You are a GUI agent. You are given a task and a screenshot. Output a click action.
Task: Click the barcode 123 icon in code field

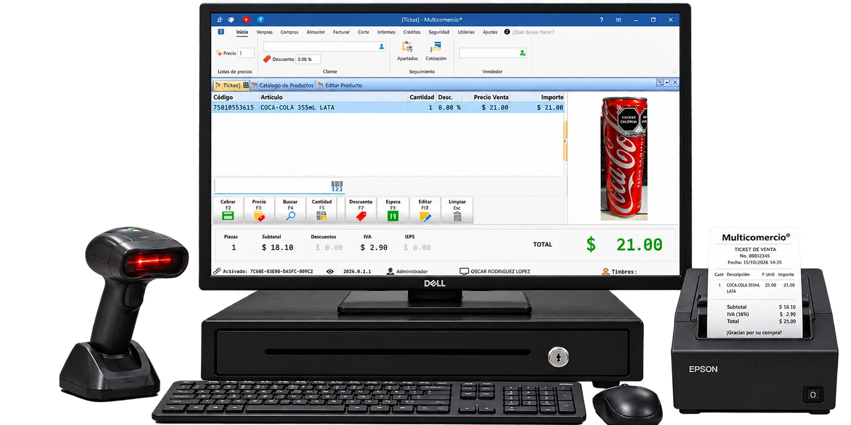pos(337,186)
